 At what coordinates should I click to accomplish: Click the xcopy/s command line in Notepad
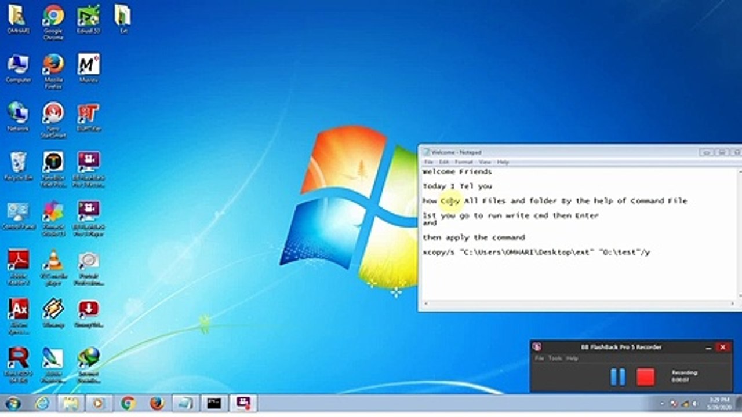[x=536, y=252]
